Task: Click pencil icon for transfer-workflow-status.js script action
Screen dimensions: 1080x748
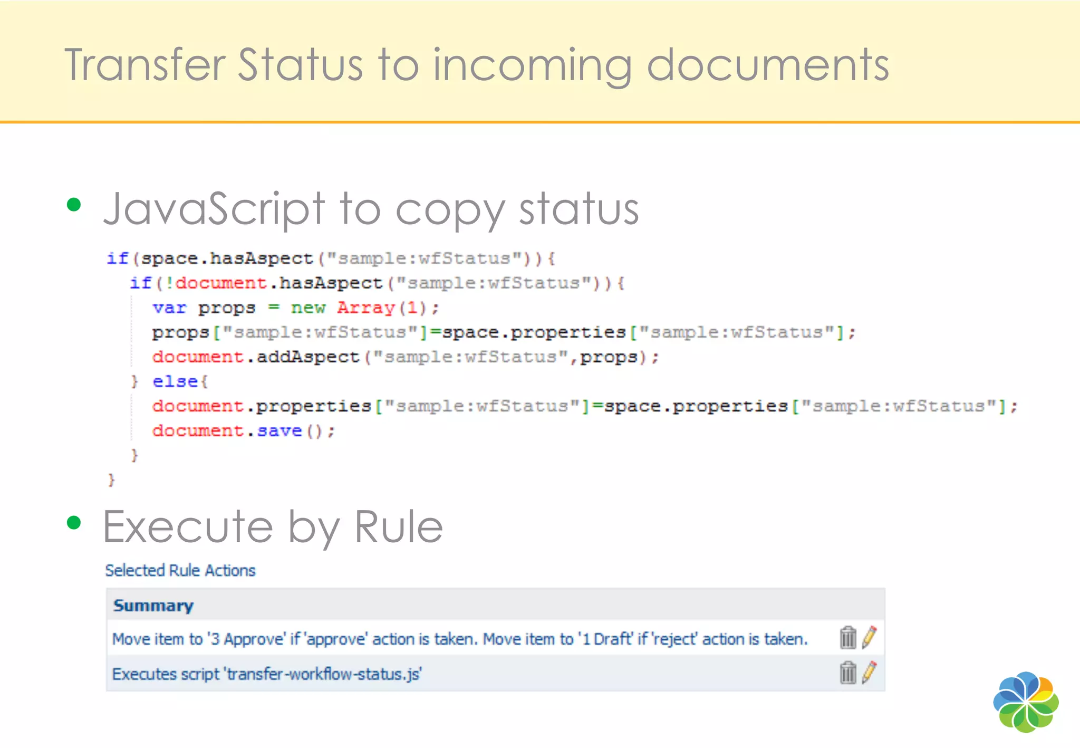Action: [x=869, y=673]
